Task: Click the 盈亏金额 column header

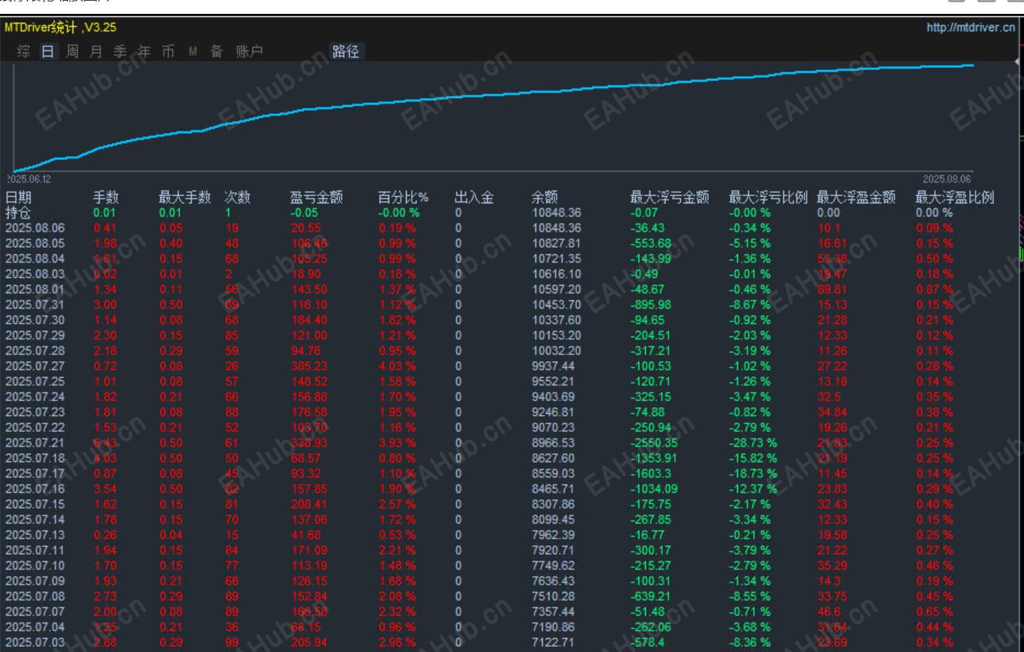Action: [x=316, y=197]
